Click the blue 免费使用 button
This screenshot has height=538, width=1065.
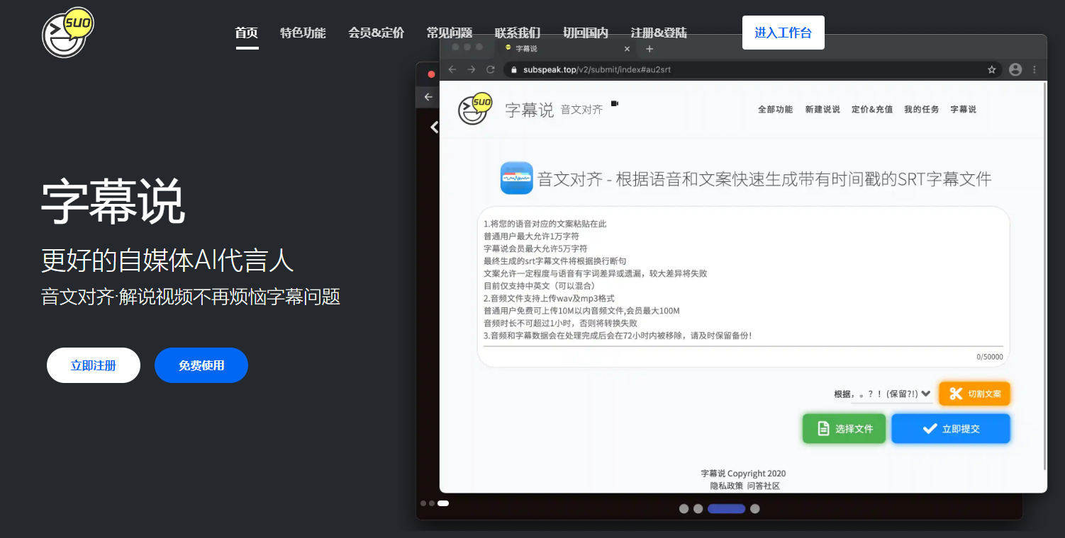tap(201, 365)
